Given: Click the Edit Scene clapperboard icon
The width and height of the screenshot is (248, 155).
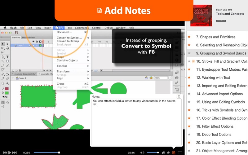Looking at the screenshot, I should click(x=146, y=78).
